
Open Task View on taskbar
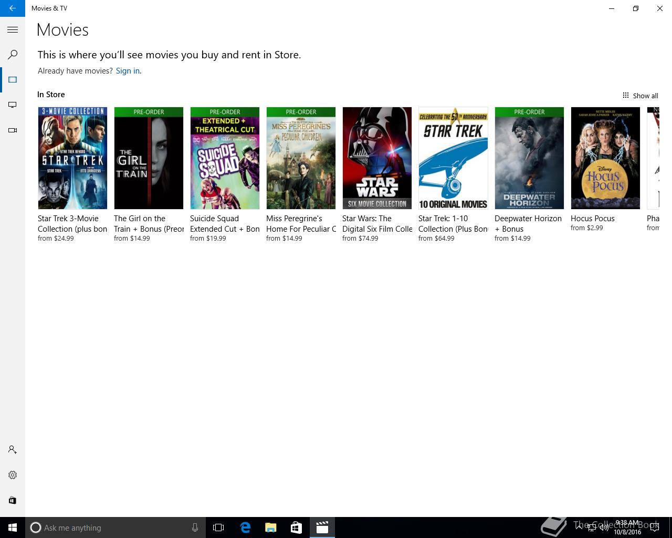[218, 527]
